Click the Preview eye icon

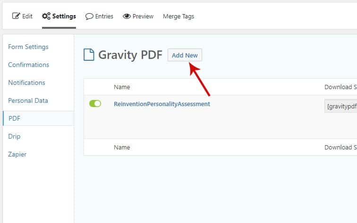coord(127,16)
